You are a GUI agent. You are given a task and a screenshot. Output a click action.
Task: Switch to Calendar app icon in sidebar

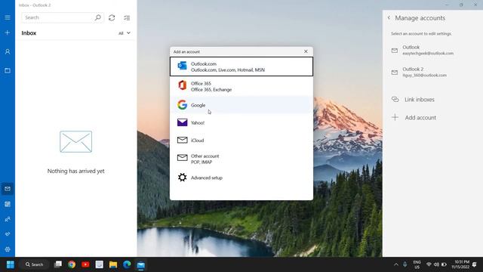pos(8,204)
